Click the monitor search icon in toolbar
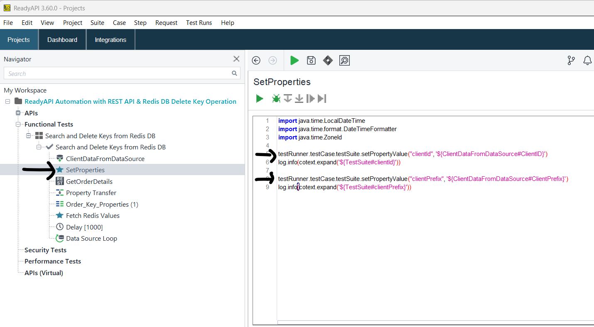This screenshot has height=327, width=594. click(344, 61)
